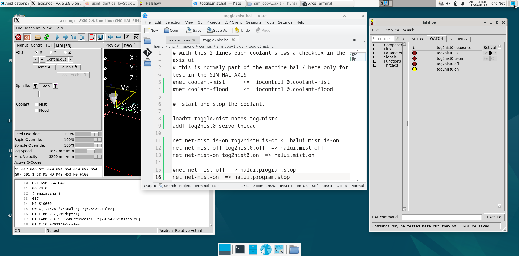Click the Zoom In plus icon
519x256 pixels.
click(x=110, y=37)
